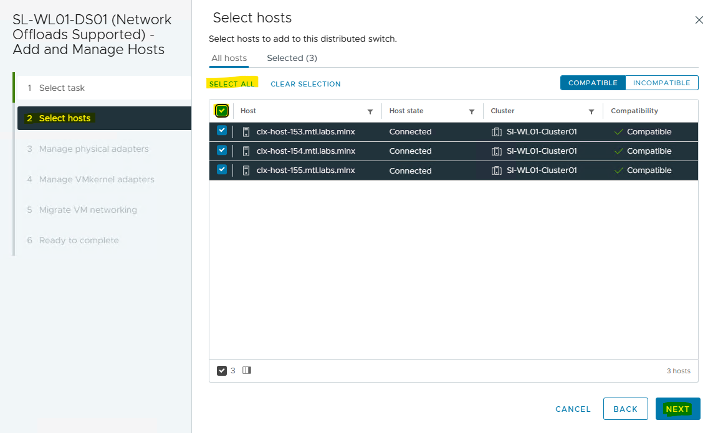Open the Host column filter
Viewport: 713px width, 433px height.
(370, 111)
